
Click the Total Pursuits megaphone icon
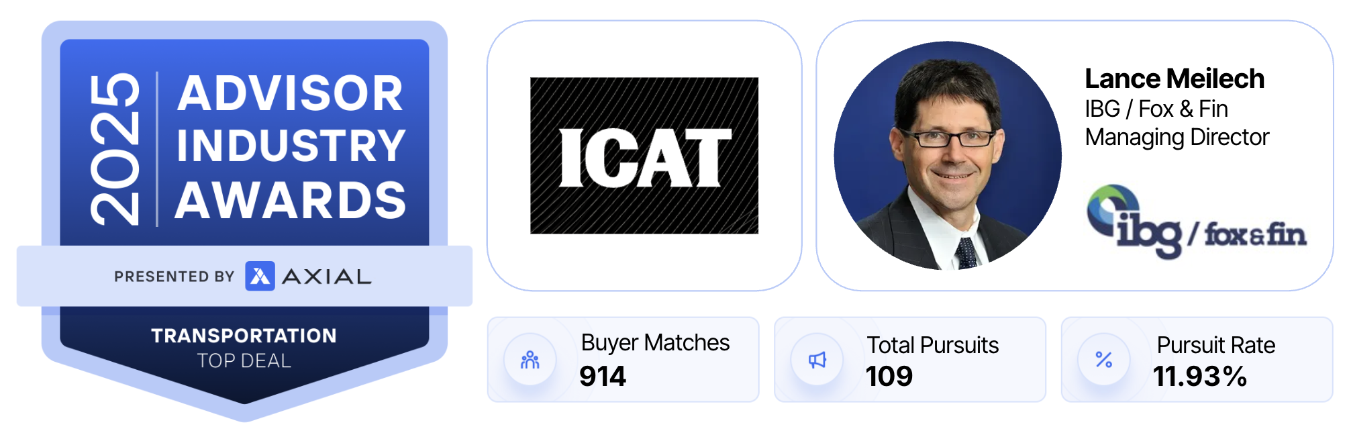point(817,360)
